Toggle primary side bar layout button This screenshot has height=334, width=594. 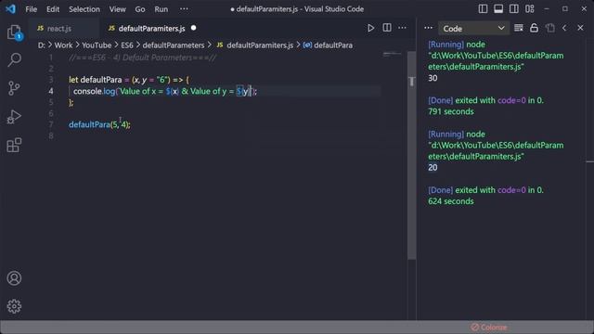pos(483,8)
